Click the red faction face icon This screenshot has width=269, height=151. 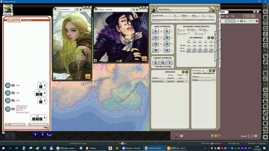point(219,136)
